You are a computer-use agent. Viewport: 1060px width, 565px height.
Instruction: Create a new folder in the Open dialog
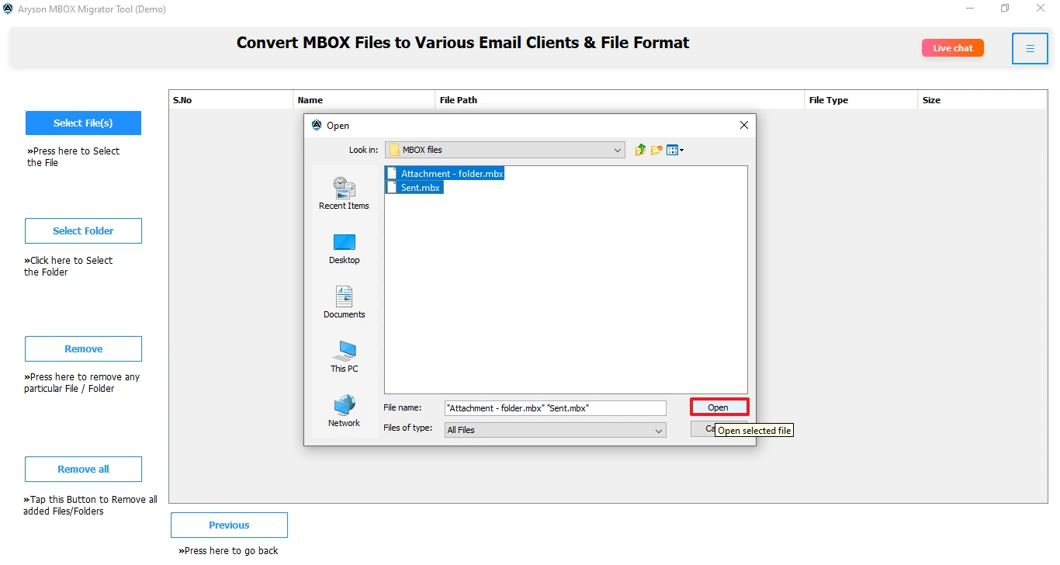point(656,150)
